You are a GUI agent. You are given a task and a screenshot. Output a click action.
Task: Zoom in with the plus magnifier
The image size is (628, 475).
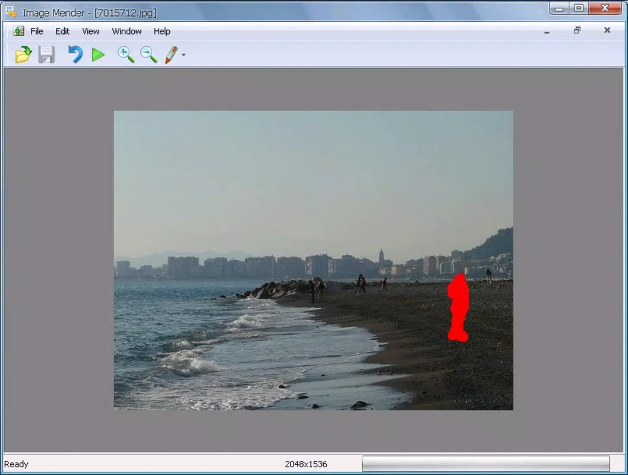point(126,55)
